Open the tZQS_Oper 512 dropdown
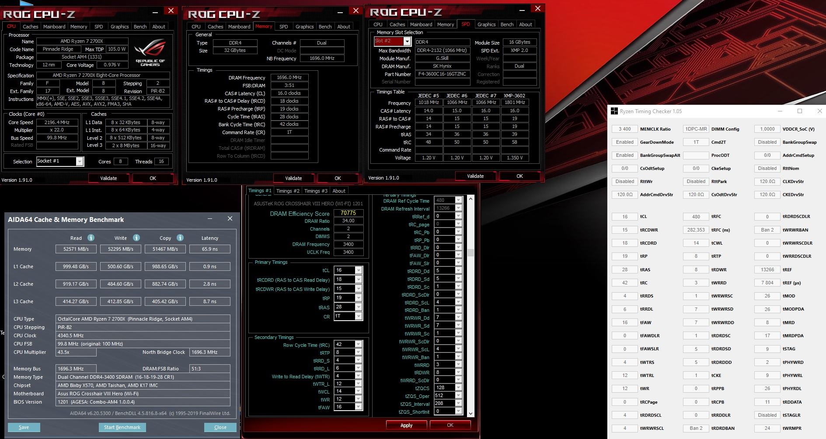Image resolution: width=826 pixels, height=439 pixels. pos(458,395)
